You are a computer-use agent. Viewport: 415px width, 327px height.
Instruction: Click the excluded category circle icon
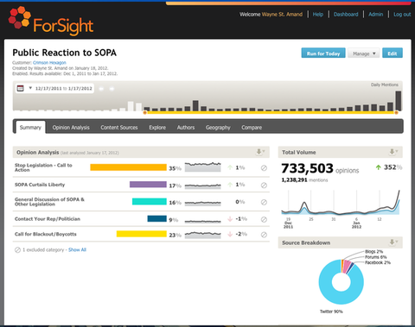(x=17, y=250)
